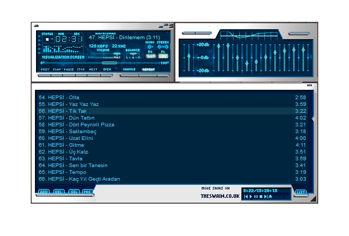This screenshot has width=349, height=236.
Task: Click the playlist resize grip corner
Action: pyautogui.click(x=314, y=198)
